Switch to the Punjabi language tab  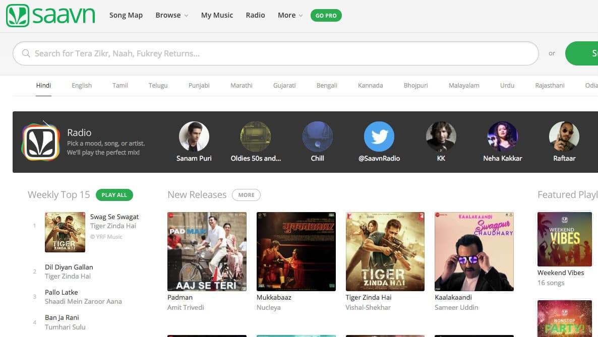point(199,86)
